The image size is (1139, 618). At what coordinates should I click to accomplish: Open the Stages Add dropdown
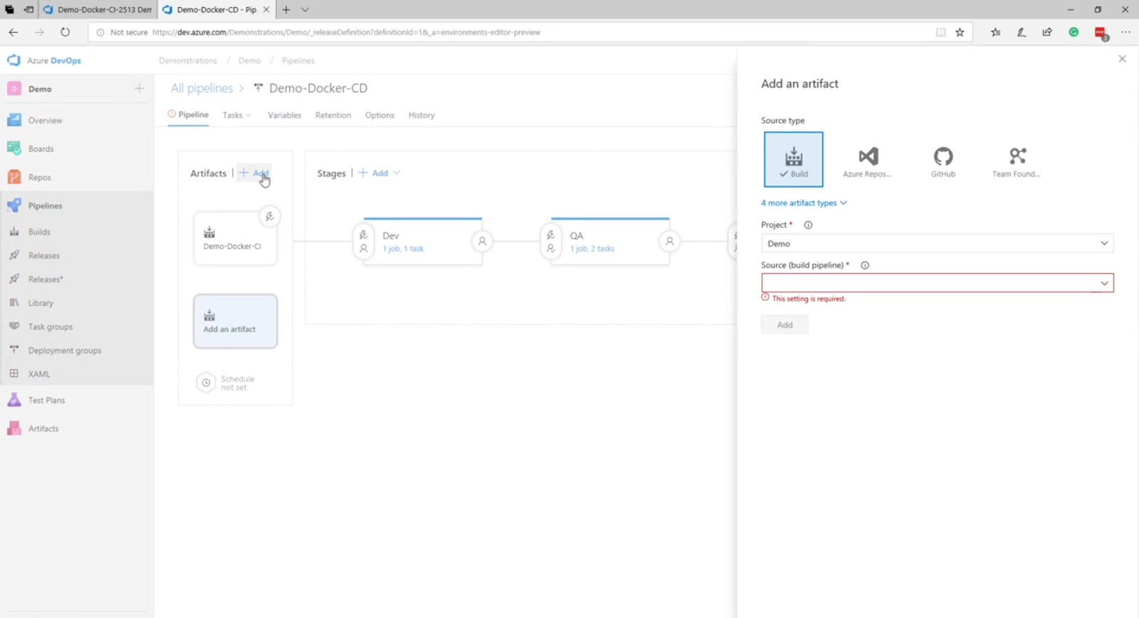coord(379,173)
